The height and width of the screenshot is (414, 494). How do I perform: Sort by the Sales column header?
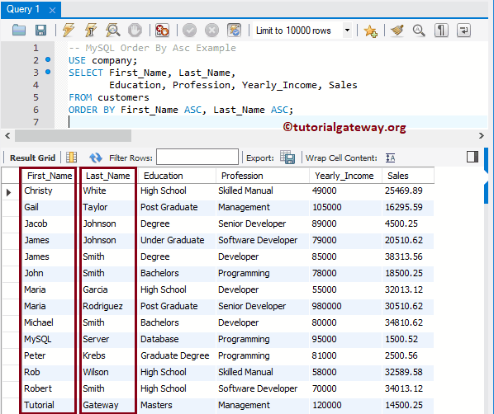(x=408, y=176)
